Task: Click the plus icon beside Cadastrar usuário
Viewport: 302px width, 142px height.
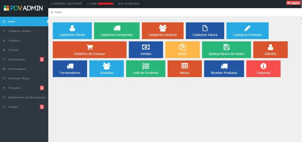Action: coord(4,31)
